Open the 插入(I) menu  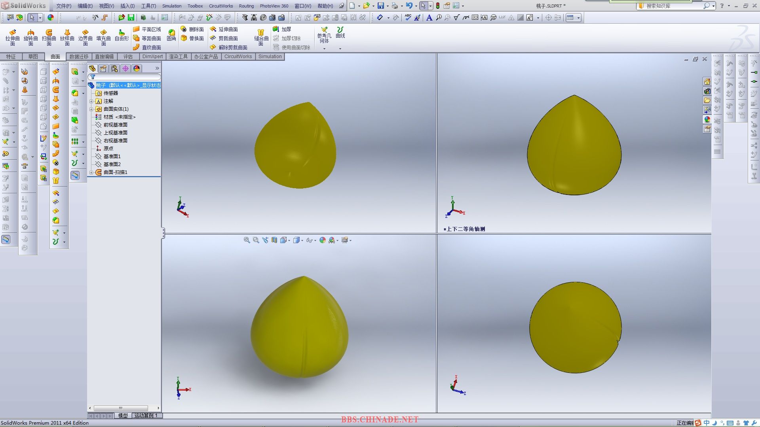127,6
